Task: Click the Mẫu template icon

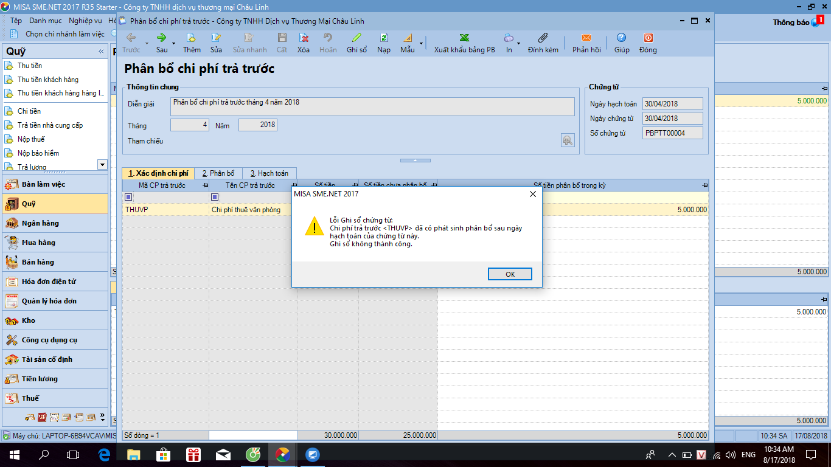Action: pyautogui.click(x=407, y=38)
